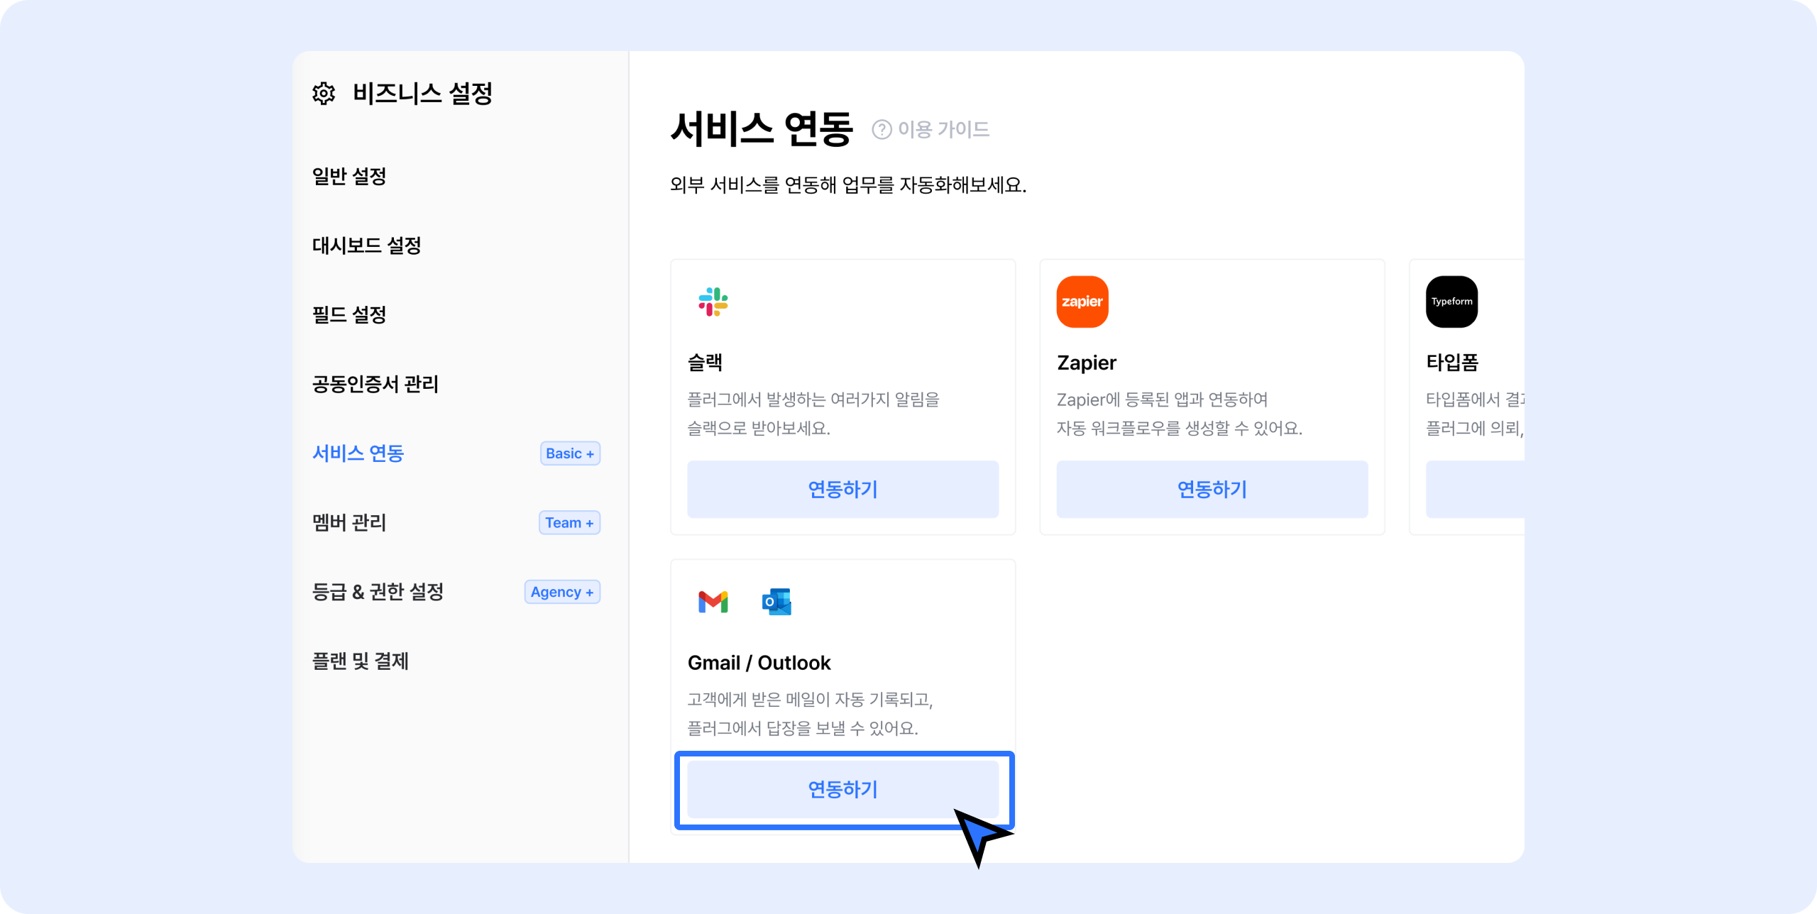Click 연동하기 on the 슬랙 card
Viewport: 1817px width, 914px height.
[x=842, y=489]
